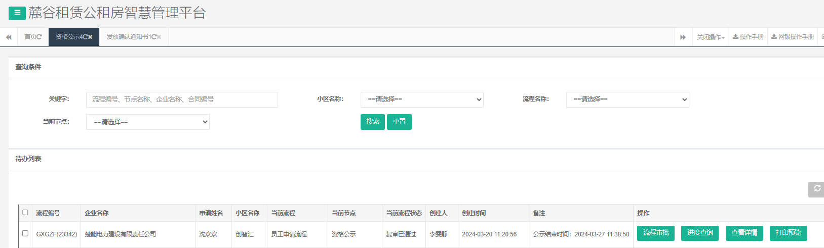Open the 小区名称 dropdown
The height and width of the screenshot is (248, 824).
coord(422,100)
